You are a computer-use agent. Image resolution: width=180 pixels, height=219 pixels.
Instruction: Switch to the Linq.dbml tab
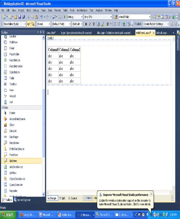click(51, 33)
